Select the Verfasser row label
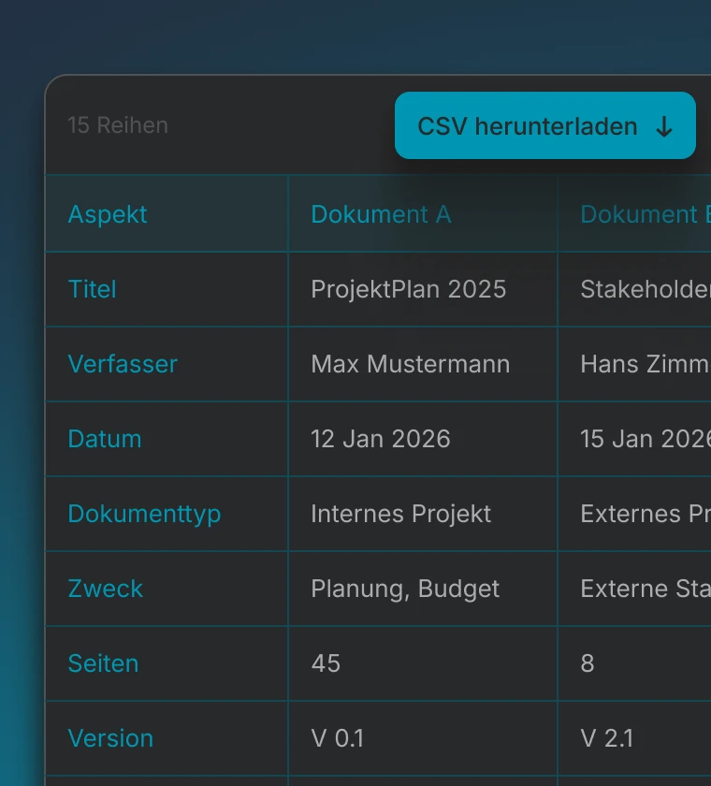This screenshot has height=786, width=711. pyautogui.click(x=123, y=364)
